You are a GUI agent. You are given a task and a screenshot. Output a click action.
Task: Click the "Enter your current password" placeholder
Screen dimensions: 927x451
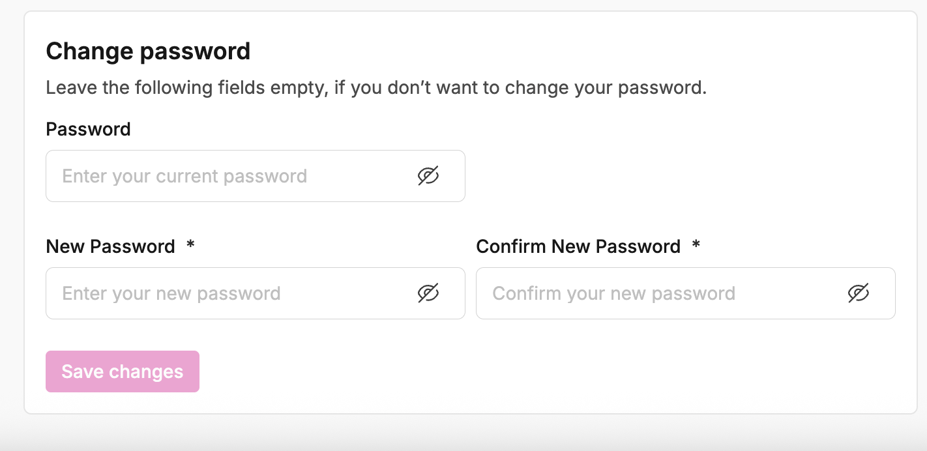[184, 176]
